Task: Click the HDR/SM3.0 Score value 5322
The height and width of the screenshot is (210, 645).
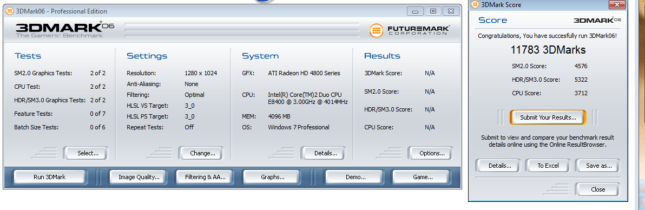Action: pos(581,80)
